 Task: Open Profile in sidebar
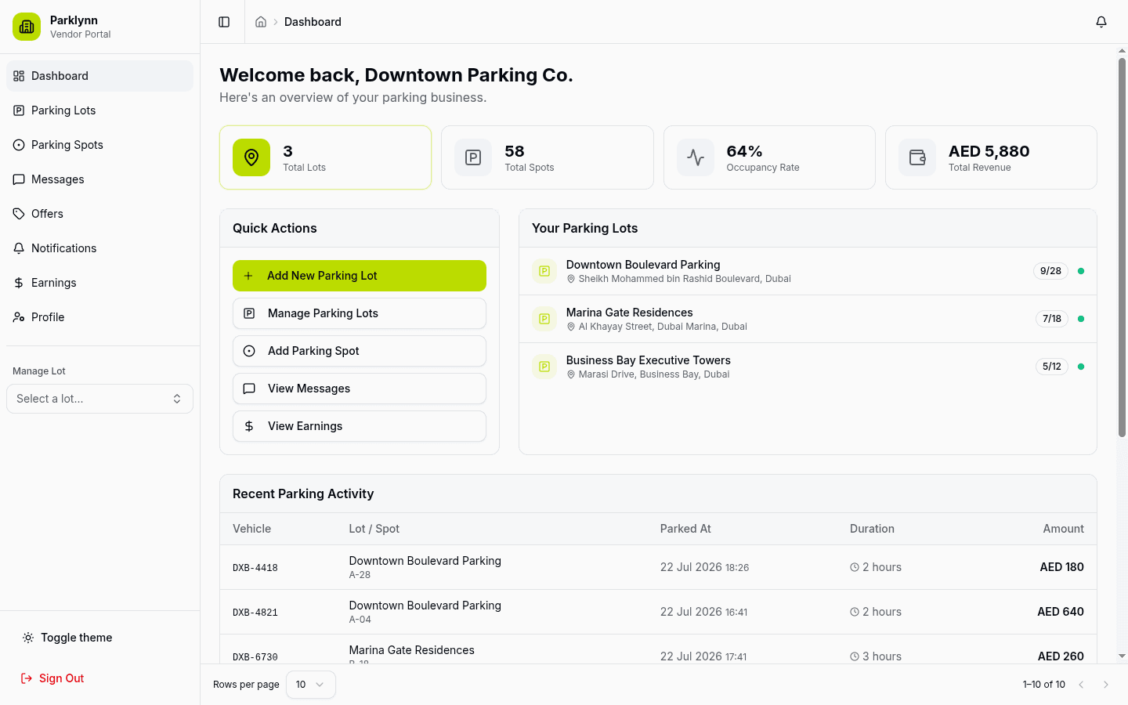[x=99, y=317]
